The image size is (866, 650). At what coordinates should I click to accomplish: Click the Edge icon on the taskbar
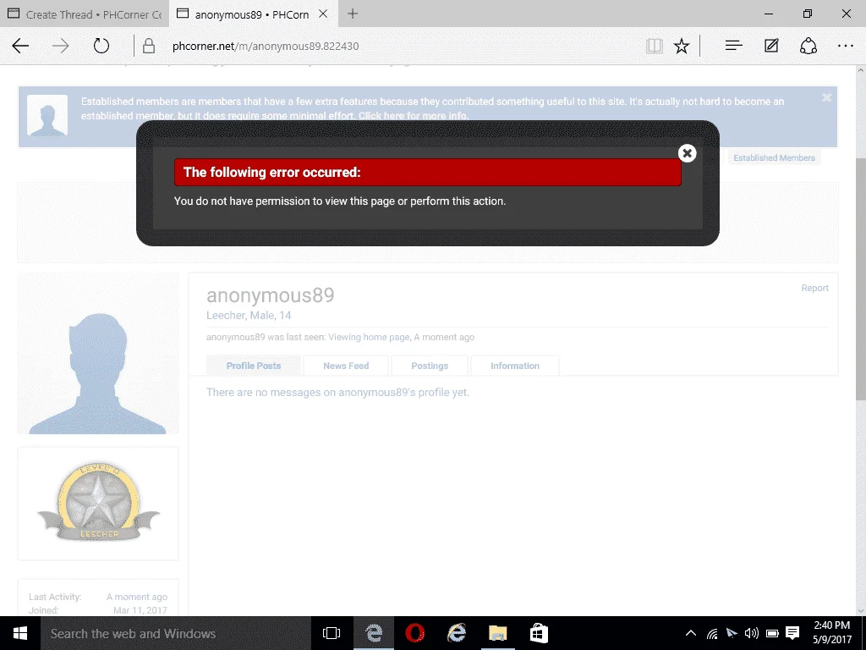[374, 633]
